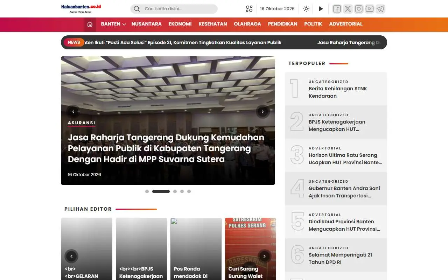Open the KESEHATAN menu section
448x280 pixels.
tap(213, 24)
